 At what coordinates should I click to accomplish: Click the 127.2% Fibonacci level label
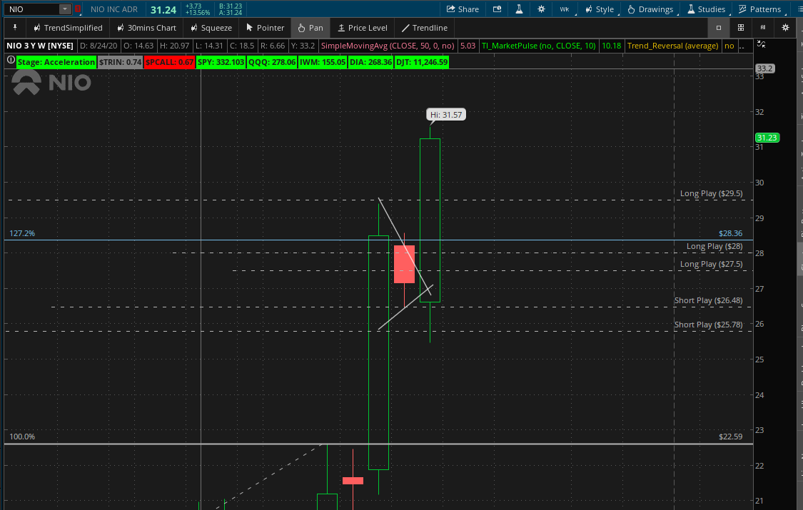[x=23, y=233]
